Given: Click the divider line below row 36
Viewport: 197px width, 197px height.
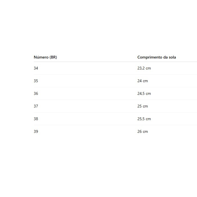Looking at the screenshot, I should [x=113, y=100].
